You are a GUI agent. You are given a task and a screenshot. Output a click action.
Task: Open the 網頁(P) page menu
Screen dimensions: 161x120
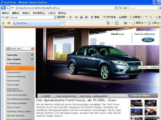click(139, 23)
